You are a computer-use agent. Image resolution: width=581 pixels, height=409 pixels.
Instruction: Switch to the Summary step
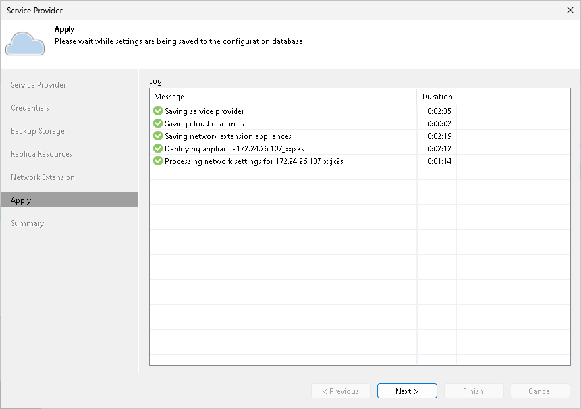click(27, 223)
